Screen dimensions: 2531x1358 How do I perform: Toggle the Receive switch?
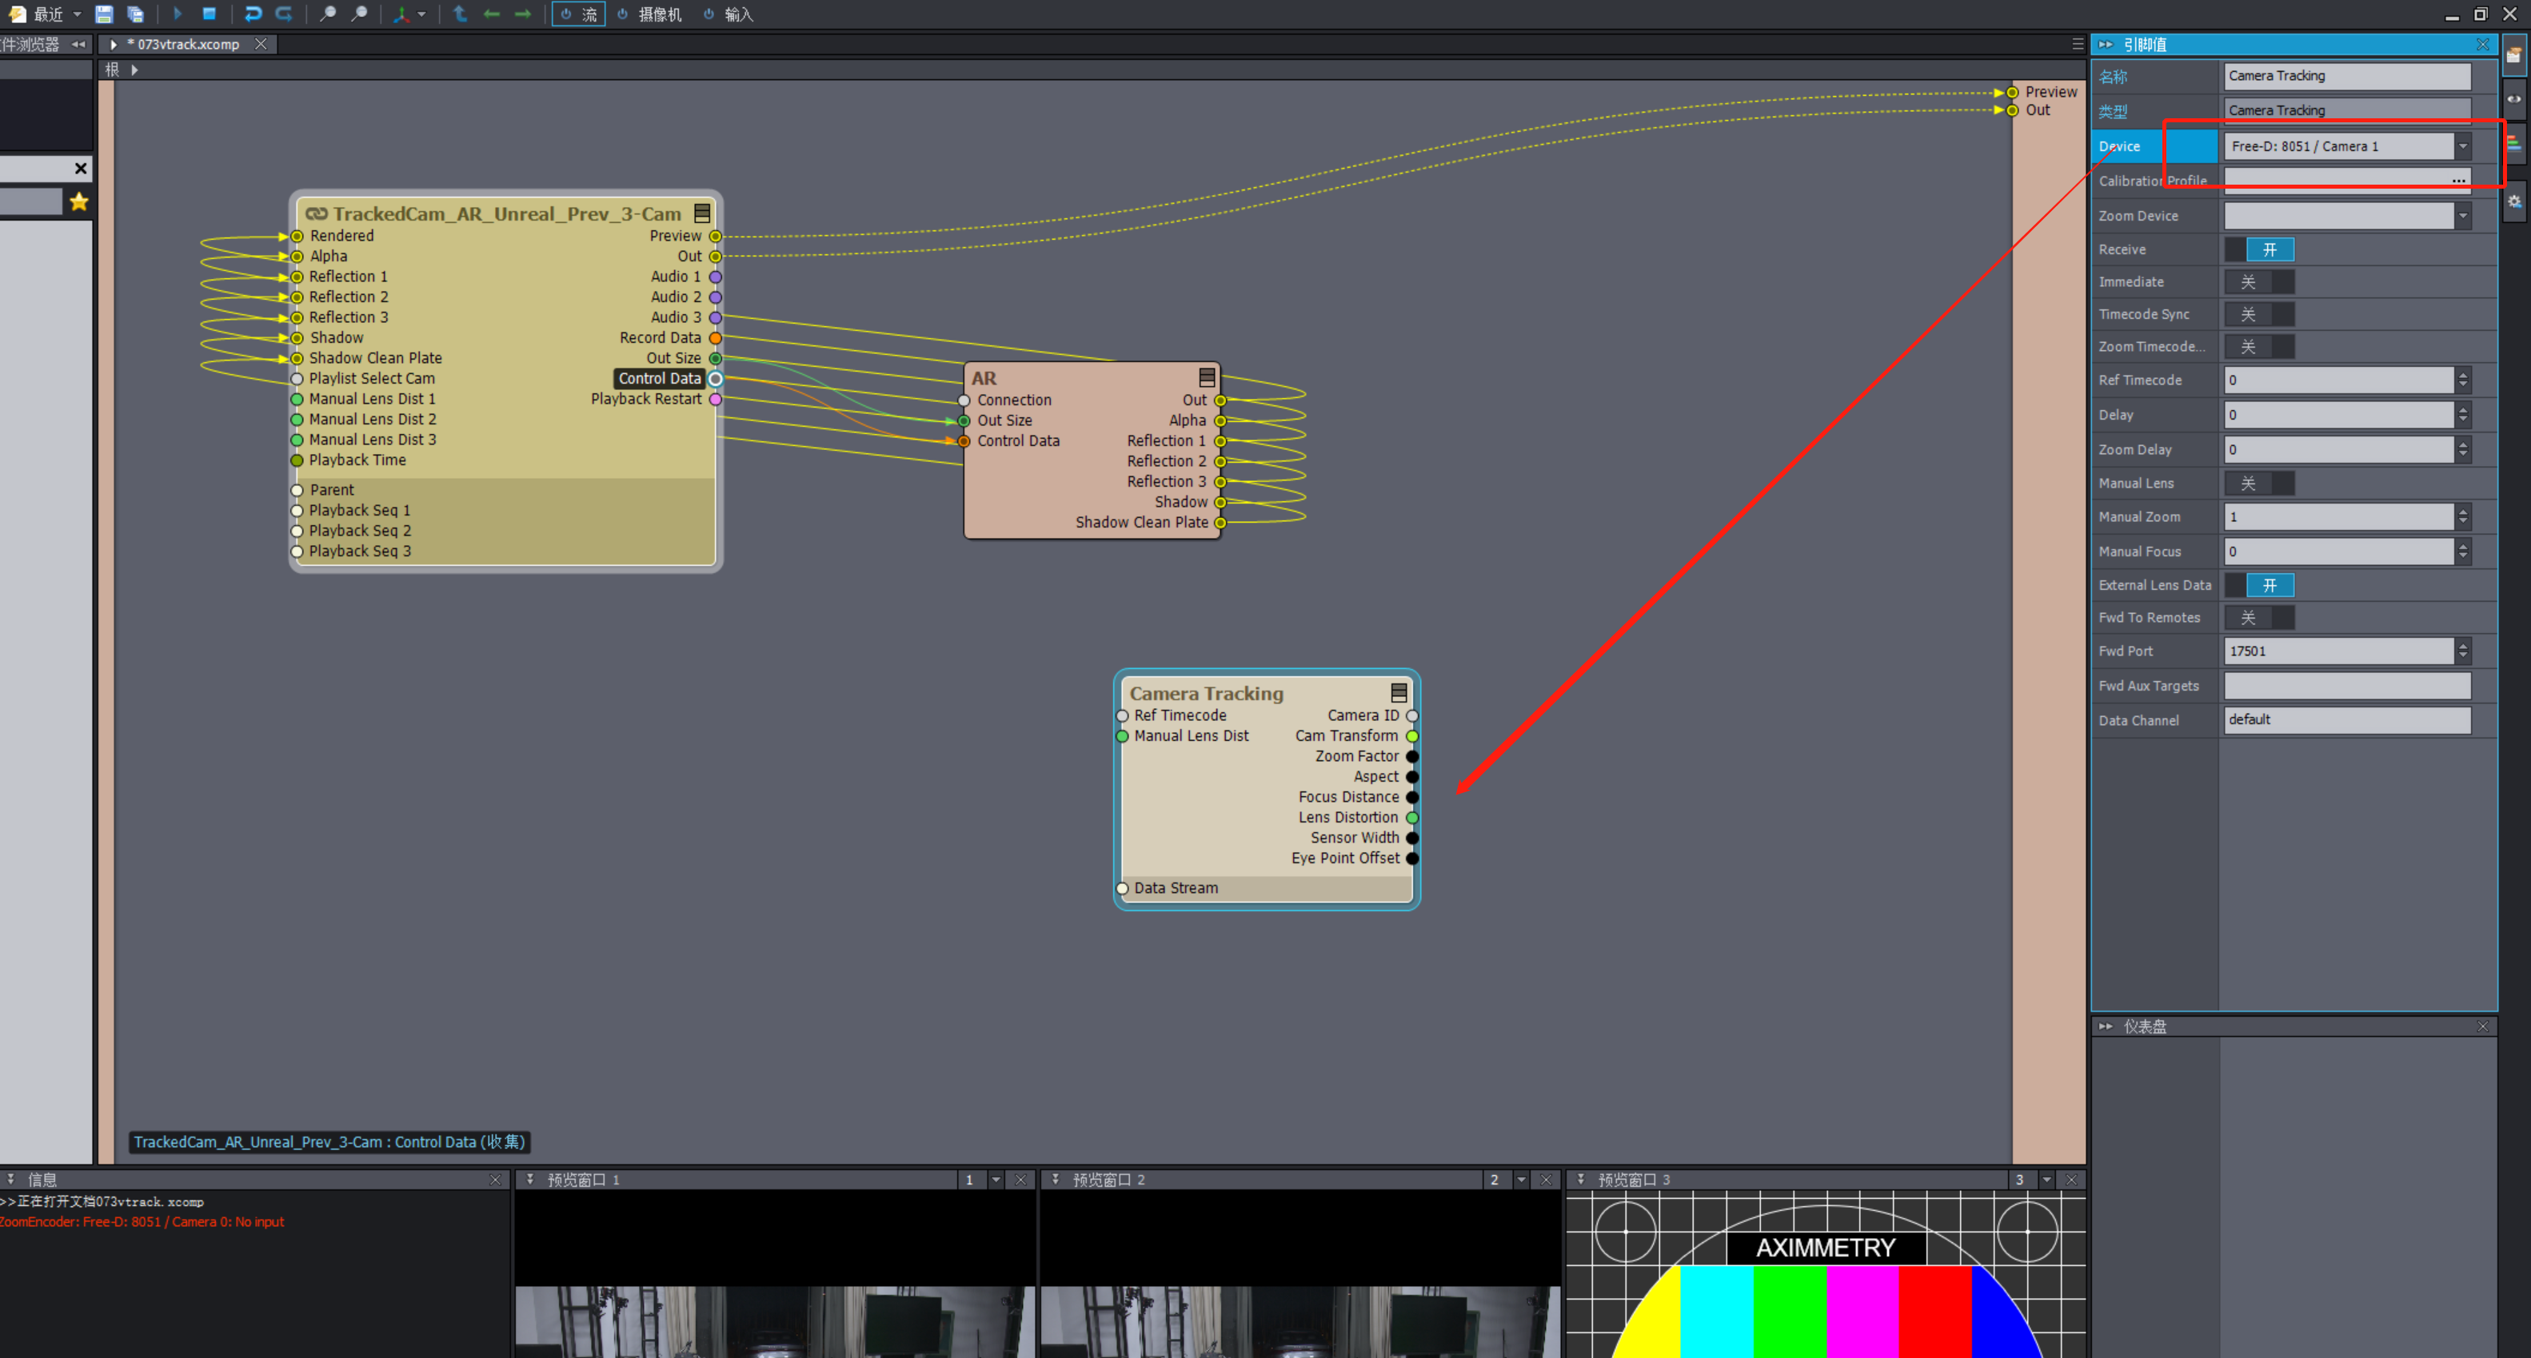point(2259,249)
